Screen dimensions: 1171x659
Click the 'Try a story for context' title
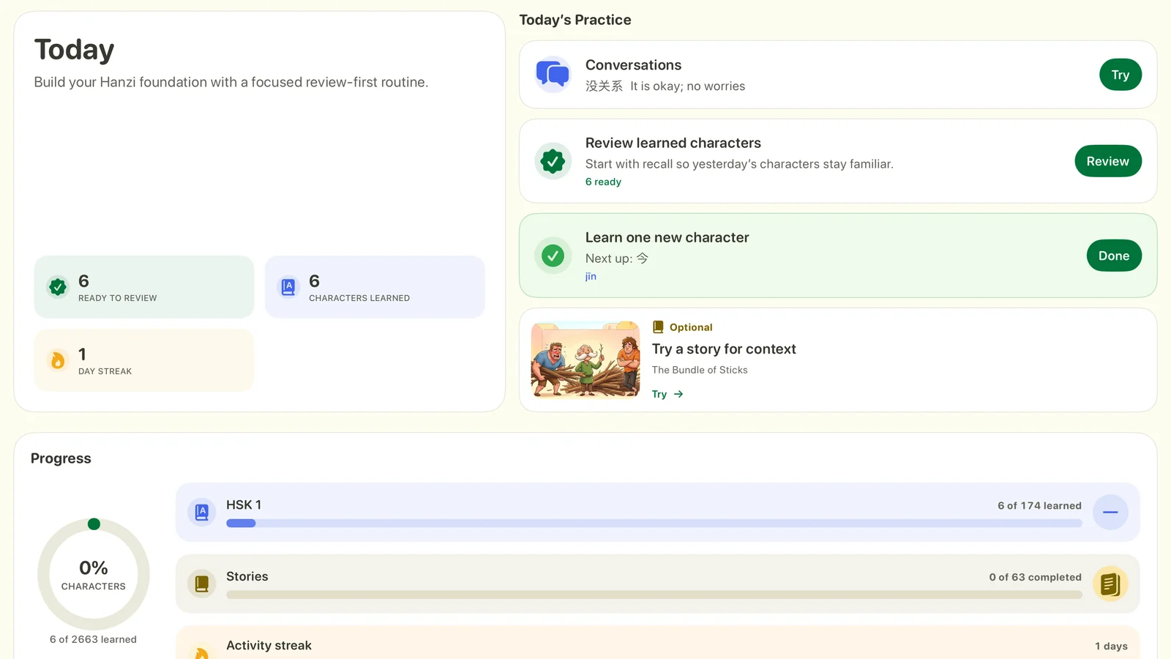pyautogui.click(x=724, y=349)
